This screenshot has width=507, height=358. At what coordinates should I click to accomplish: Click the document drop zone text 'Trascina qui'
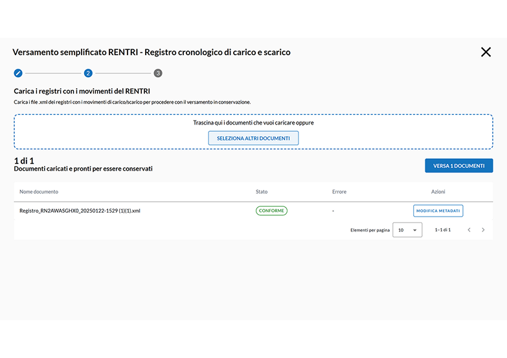254,123
